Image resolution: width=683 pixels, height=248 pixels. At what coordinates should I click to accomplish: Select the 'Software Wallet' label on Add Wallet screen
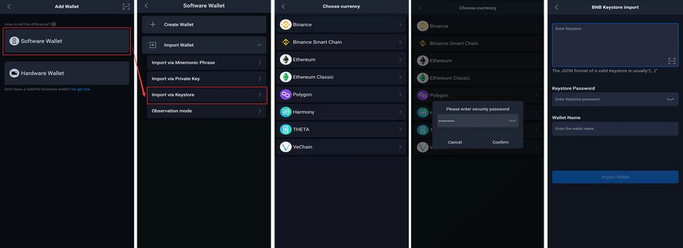pos(41,41)
